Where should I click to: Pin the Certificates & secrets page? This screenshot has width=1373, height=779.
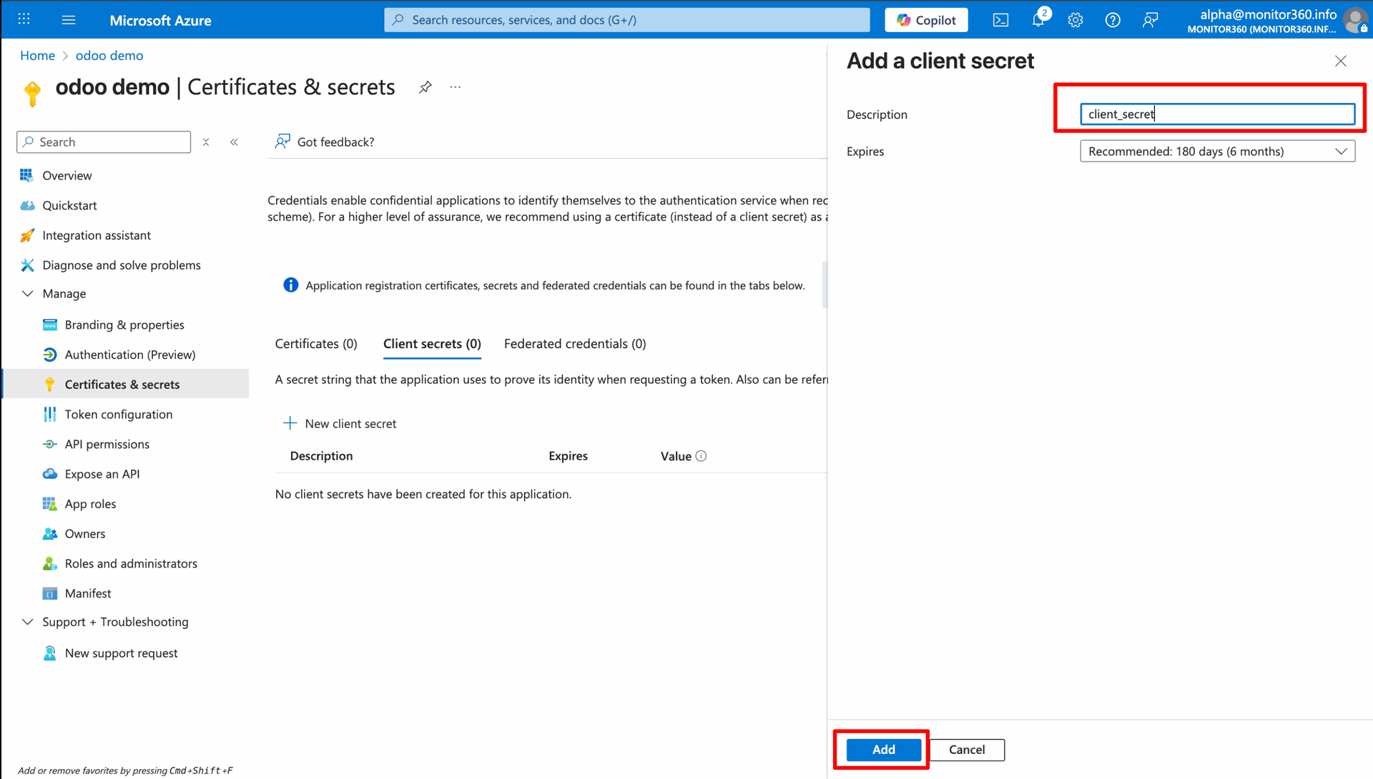(425, 87)
